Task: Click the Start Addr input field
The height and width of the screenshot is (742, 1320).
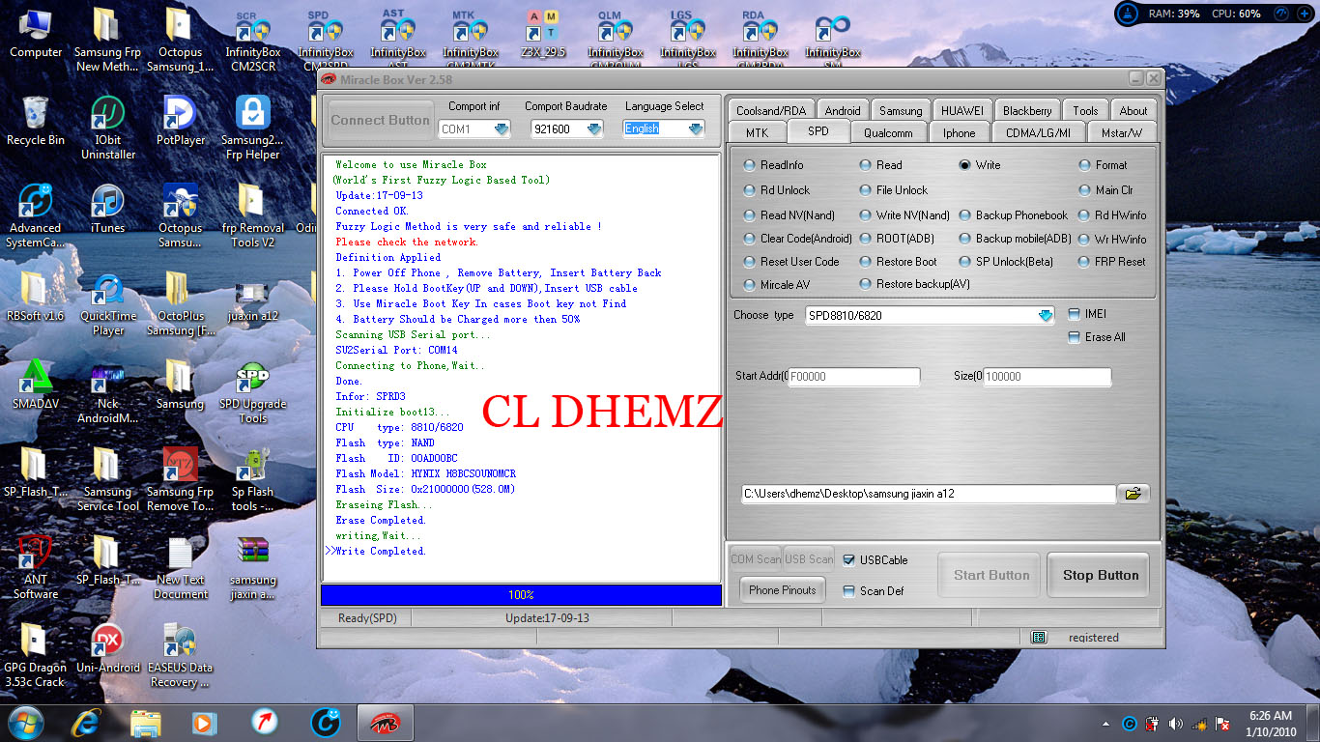Action: [x=854, y=377]
